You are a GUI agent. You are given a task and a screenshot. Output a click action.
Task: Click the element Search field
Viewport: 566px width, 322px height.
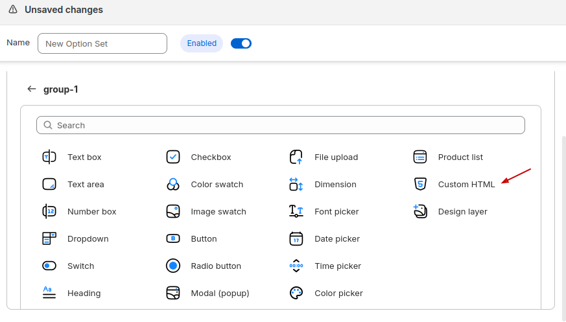(x=281, y=125)
